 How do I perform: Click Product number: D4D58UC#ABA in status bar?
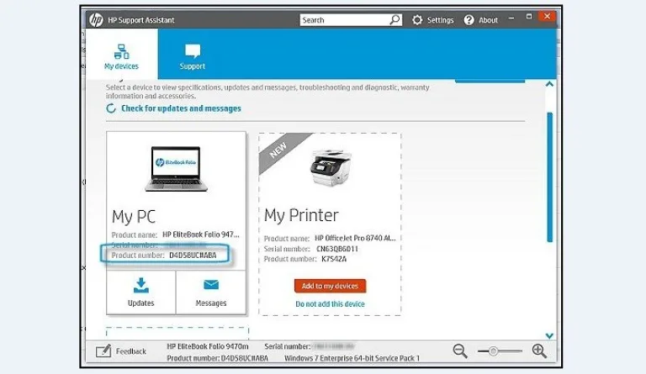pyautogui.click(x=218, y=358)
